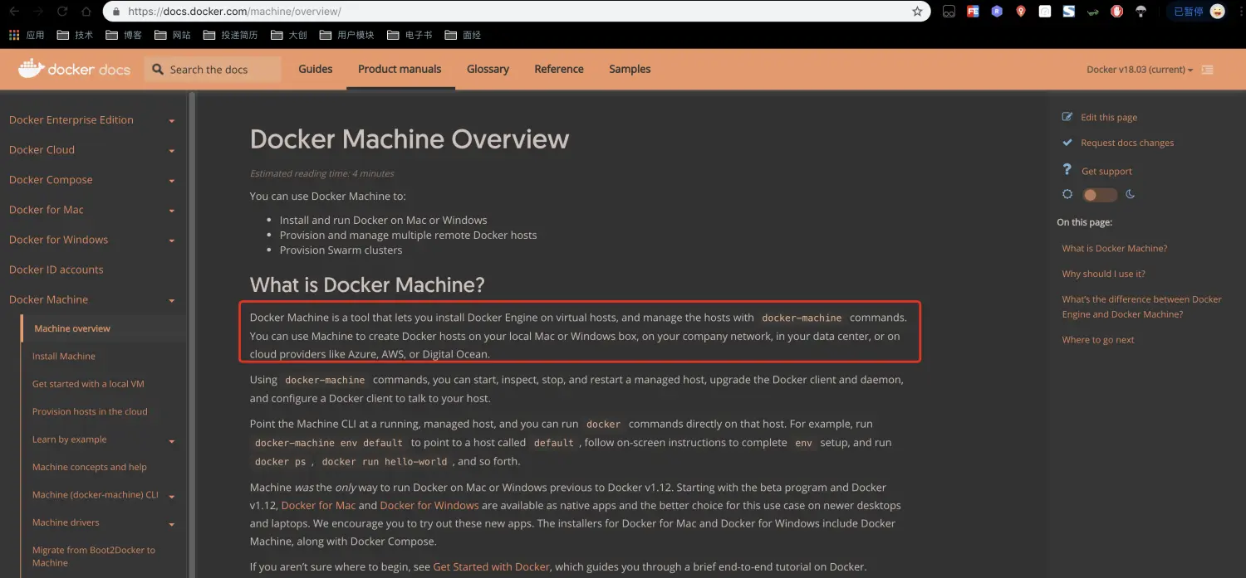Image resolution: width=1246 pixels, height=578 pixels.
Task: Open the 投递简历 bookmarks folder
Action: click(231, 35)
